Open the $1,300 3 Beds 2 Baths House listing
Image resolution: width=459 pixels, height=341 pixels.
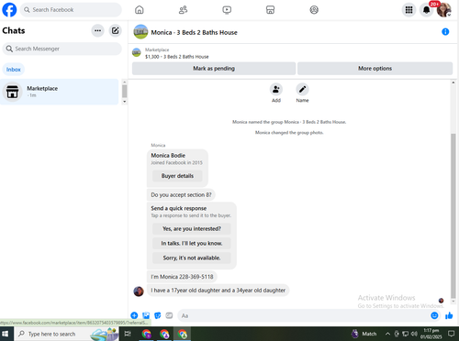point(177,57)
